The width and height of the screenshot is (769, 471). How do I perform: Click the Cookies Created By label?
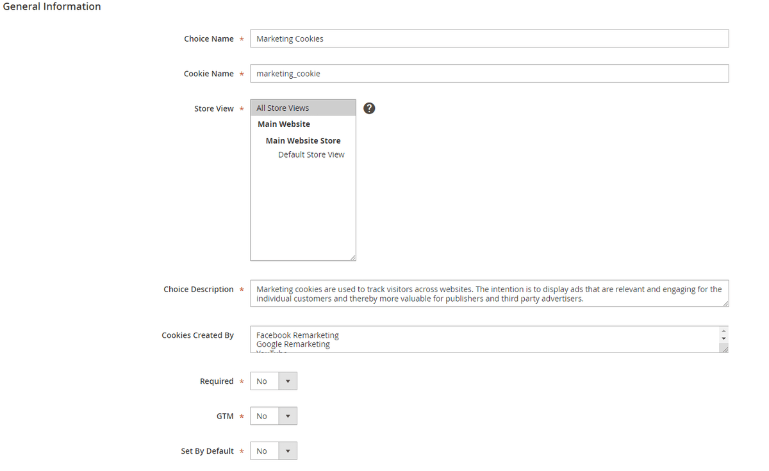click(197, 335)
